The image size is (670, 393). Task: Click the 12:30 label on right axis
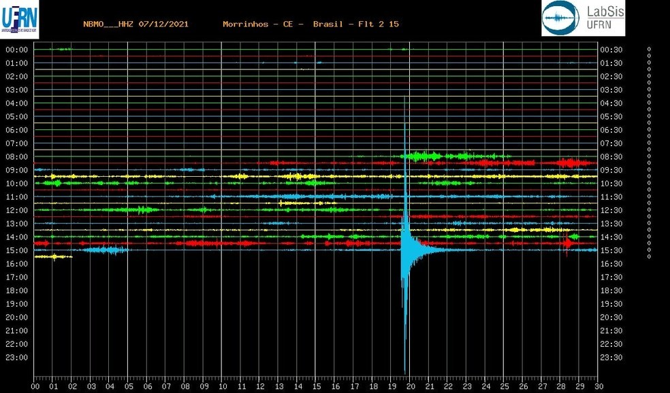coord(611,210)
